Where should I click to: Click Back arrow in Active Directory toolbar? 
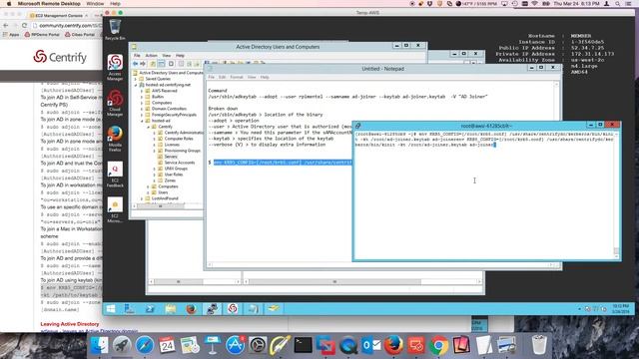(136, 64)
